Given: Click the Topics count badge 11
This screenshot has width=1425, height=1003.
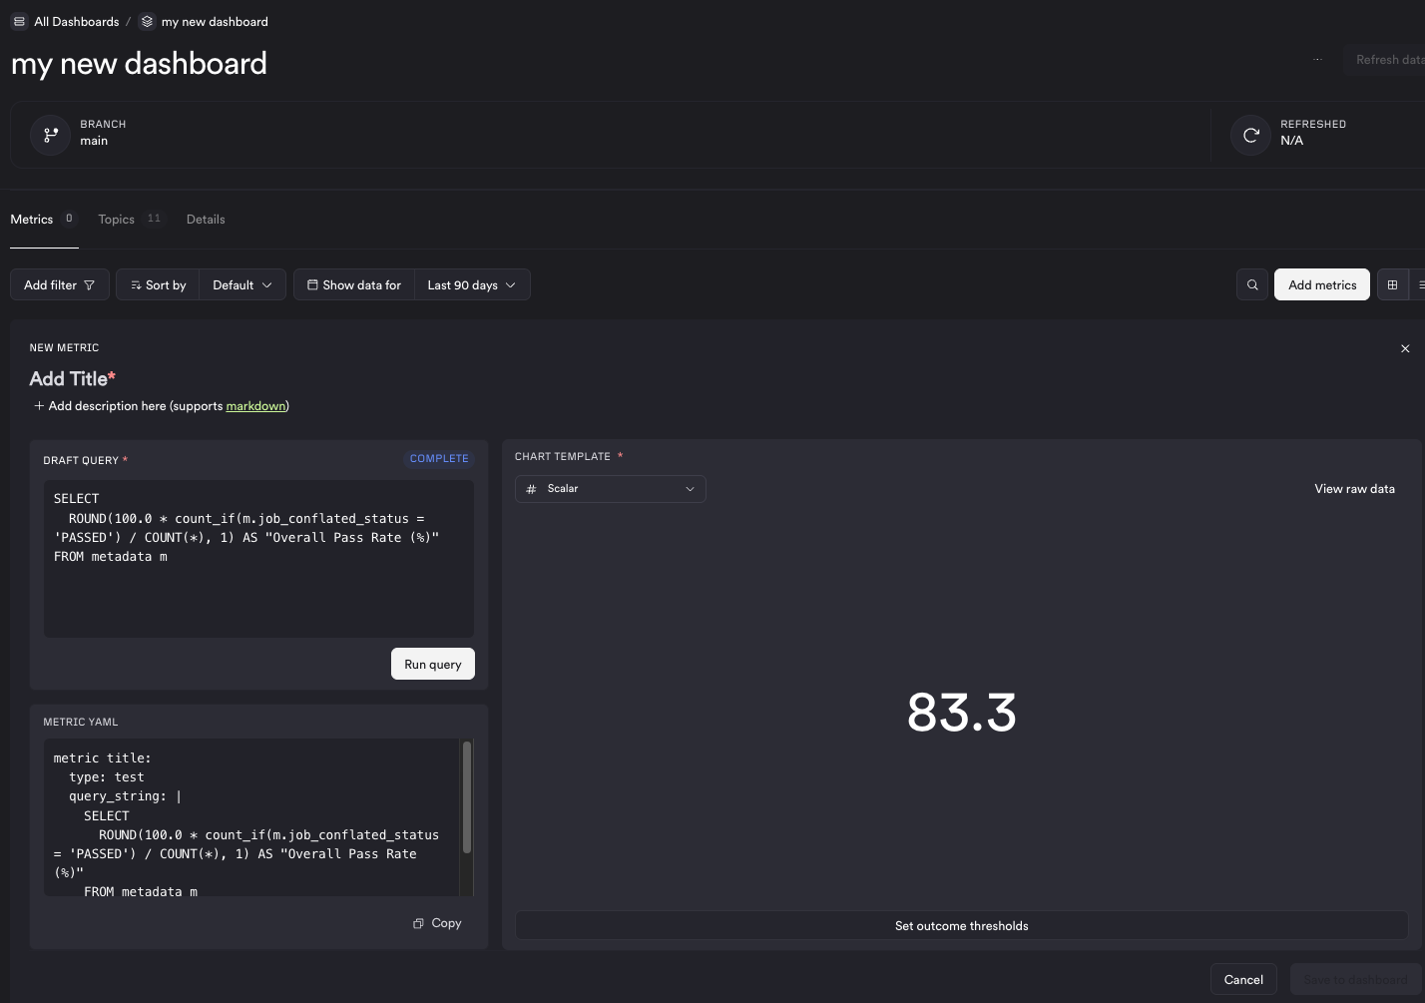Looking at the screenshot, I should (154, 219).
